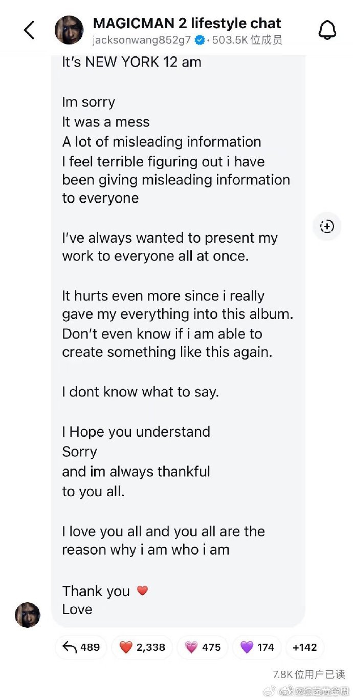Tap the purple heart reaction 174
Screen dimensions: 353x700
[257, 647]
